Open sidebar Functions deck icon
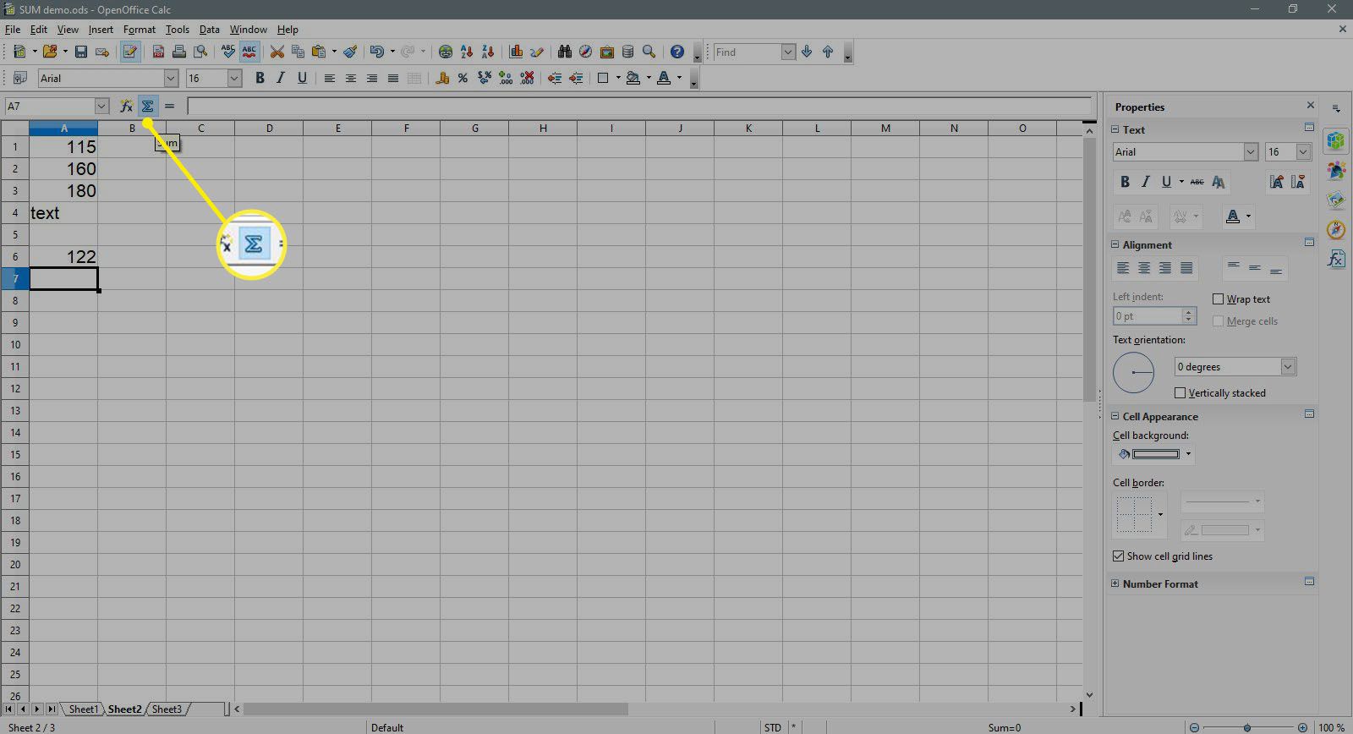 pos(1336,259)
